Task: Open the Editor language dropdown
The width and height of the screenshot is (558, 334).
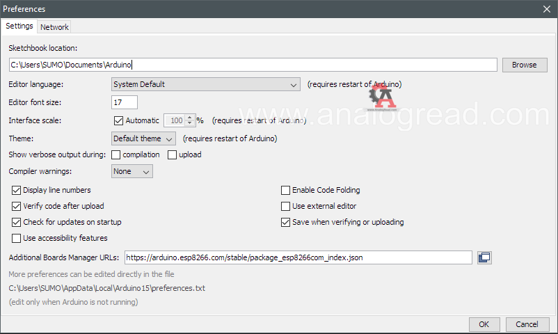Action: (206, 84)
